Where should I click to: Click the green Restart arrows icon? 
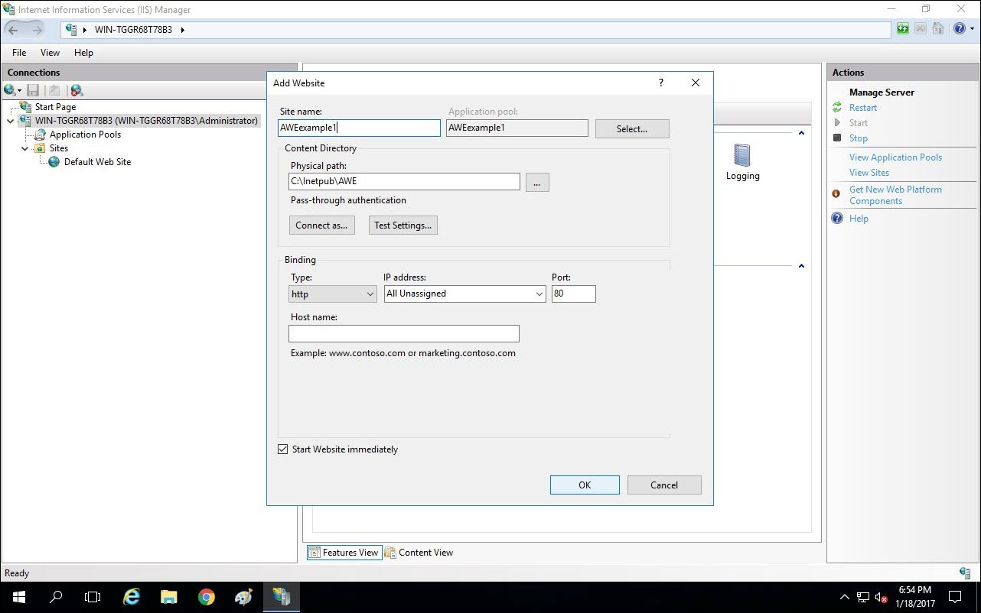coord(837,108)
